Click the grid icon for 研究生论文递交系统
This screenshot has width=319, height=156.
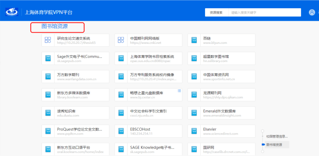click(x=48, y=40)
